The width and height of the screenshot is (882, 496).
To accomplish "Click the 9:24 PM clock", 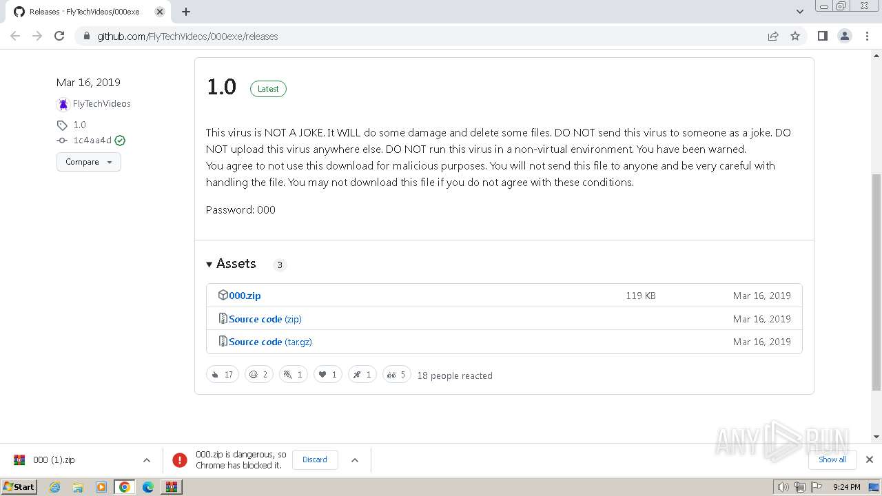I will pyautogui.click(x=847, y=487).
